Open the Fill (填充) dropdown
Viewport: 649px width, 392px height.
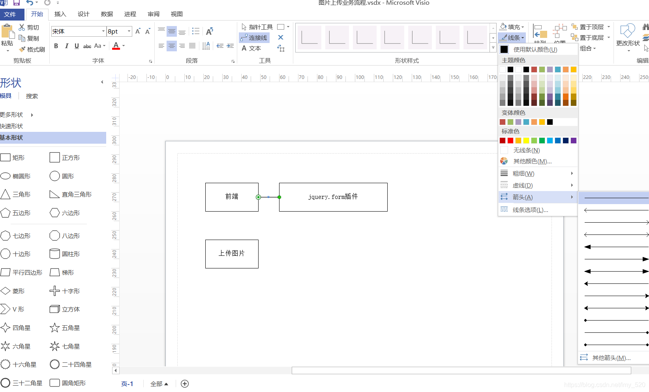512,27
